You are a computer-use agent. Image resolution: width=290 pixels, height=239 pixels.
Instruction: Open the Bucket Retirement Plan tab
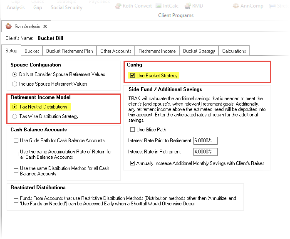[69, 51]
